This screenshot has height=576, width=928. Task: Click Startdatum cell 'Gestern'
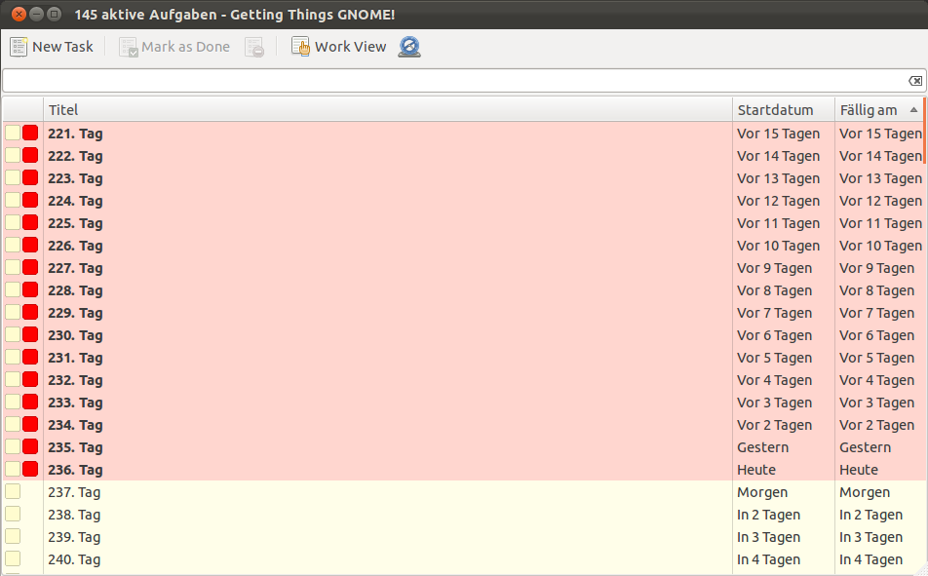coord(763,447)
